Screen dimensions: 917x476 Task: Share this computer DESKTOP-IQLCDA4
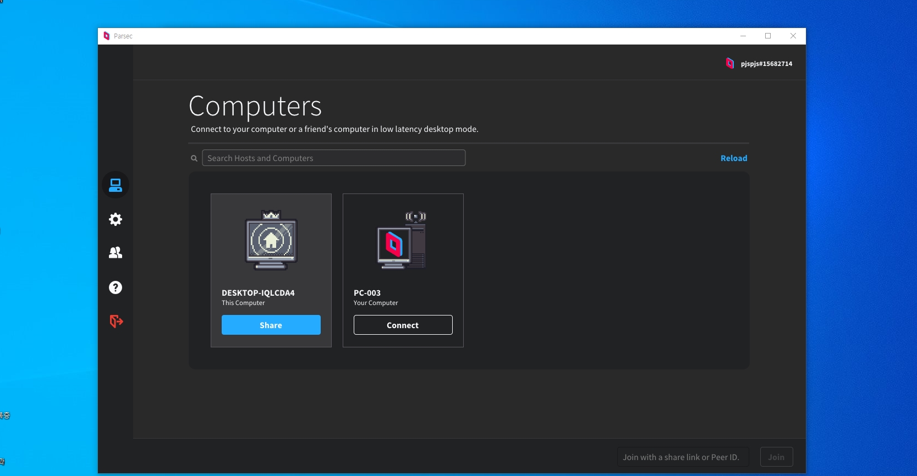pos(271,325)
